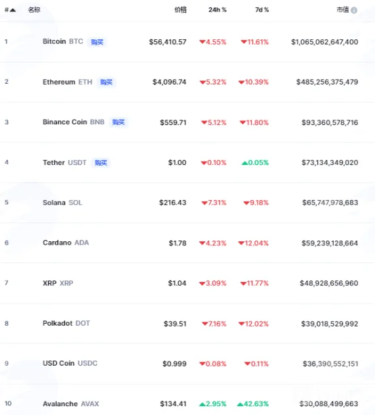Open the Avalanche AVAX link
The width and height of the screenshot is (375, 415).
[71, 404]
